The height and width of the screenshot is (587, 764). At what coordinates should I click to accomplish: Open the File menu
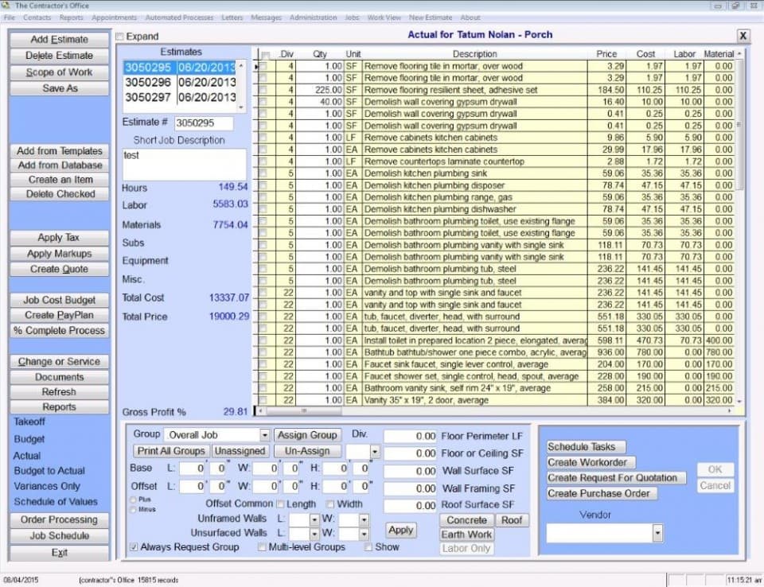tap(10, 17)
